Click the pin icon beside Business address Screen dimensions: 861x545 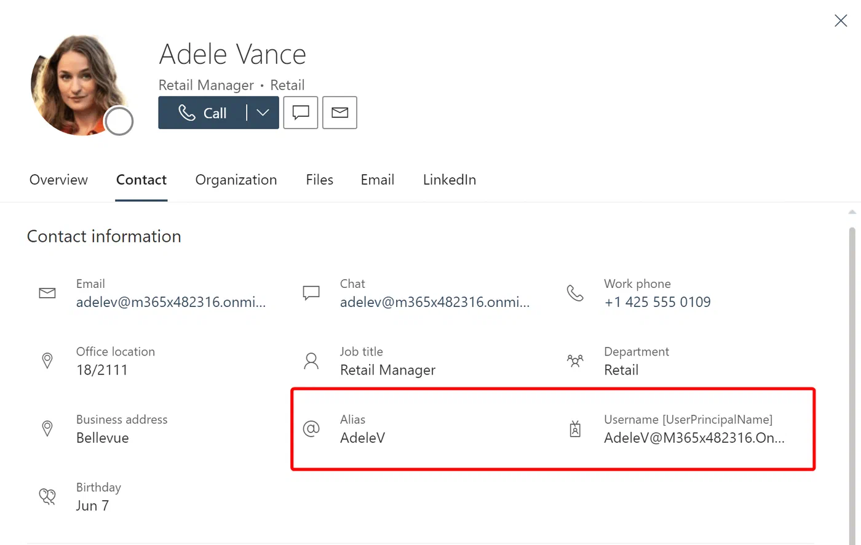click(x=47, y=429)
